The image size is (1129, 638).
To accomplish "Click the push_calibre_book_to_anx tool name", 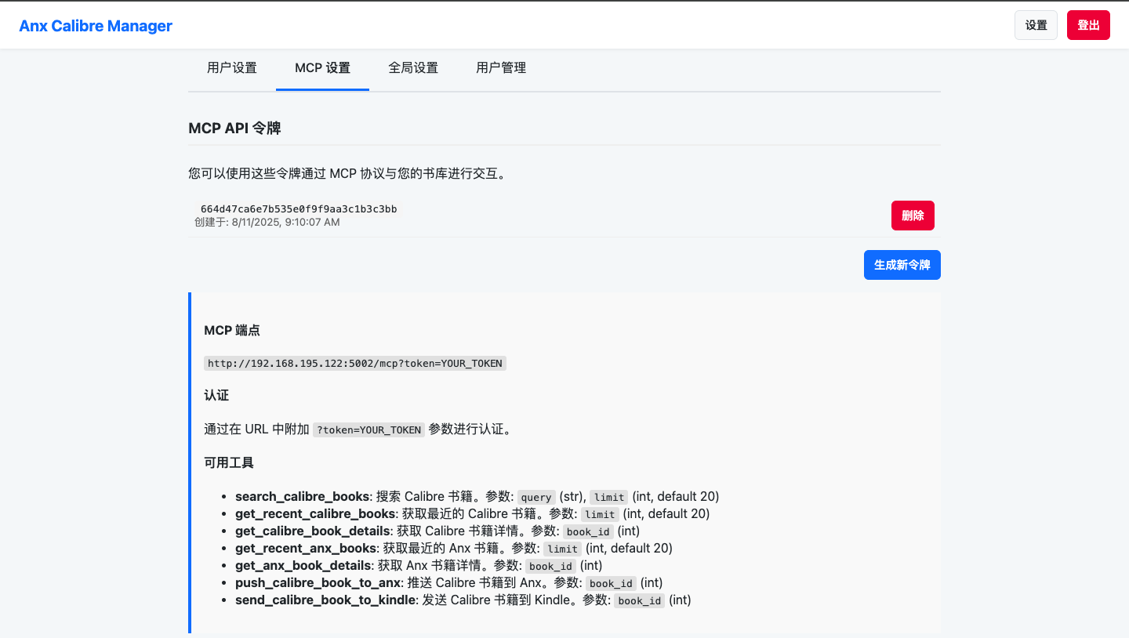I will tap(318, 583).
